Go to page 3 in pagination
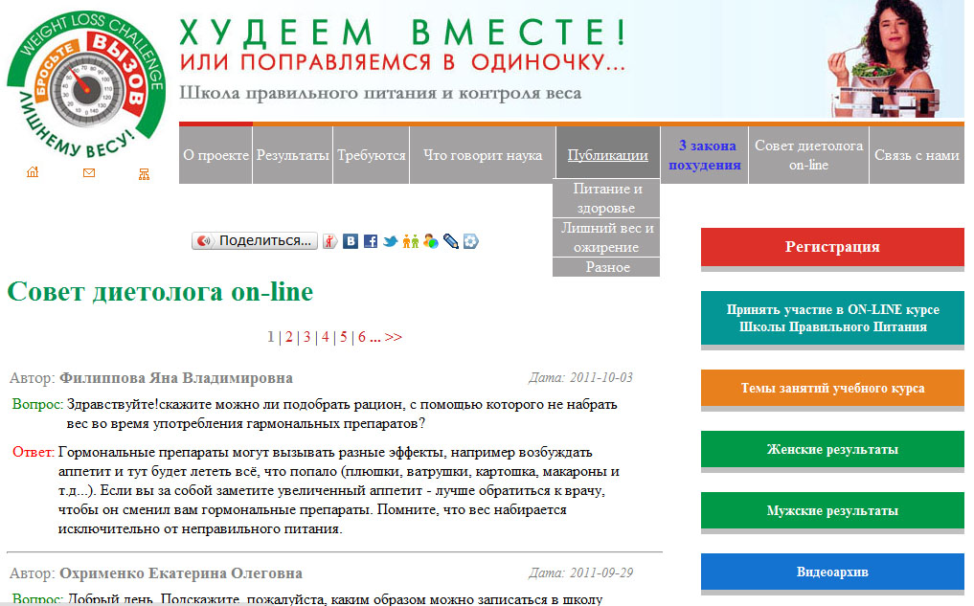This screenshot has height=606, width=974. (306, 337)
